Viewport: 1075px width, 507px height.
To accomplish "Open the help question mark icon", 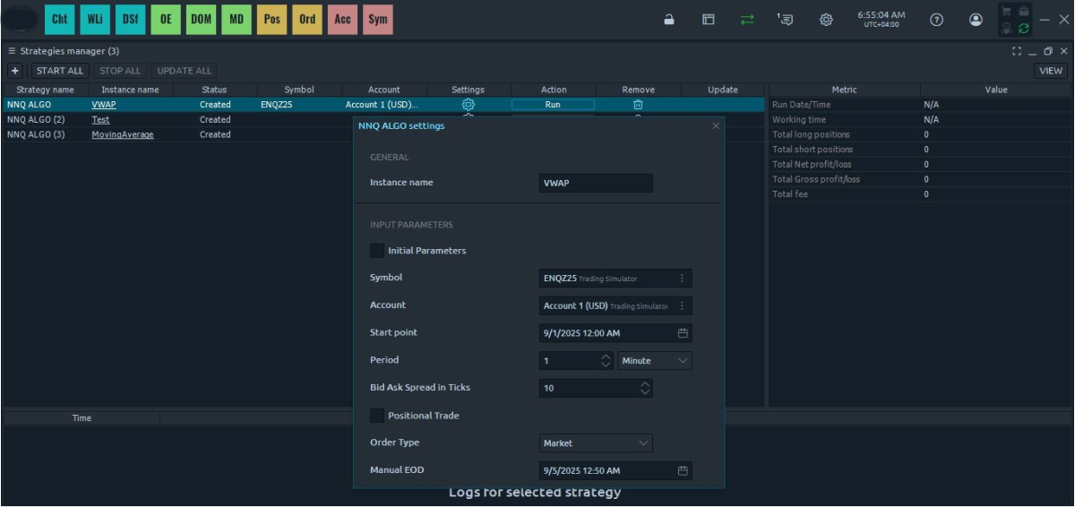I will click(936, 20).
